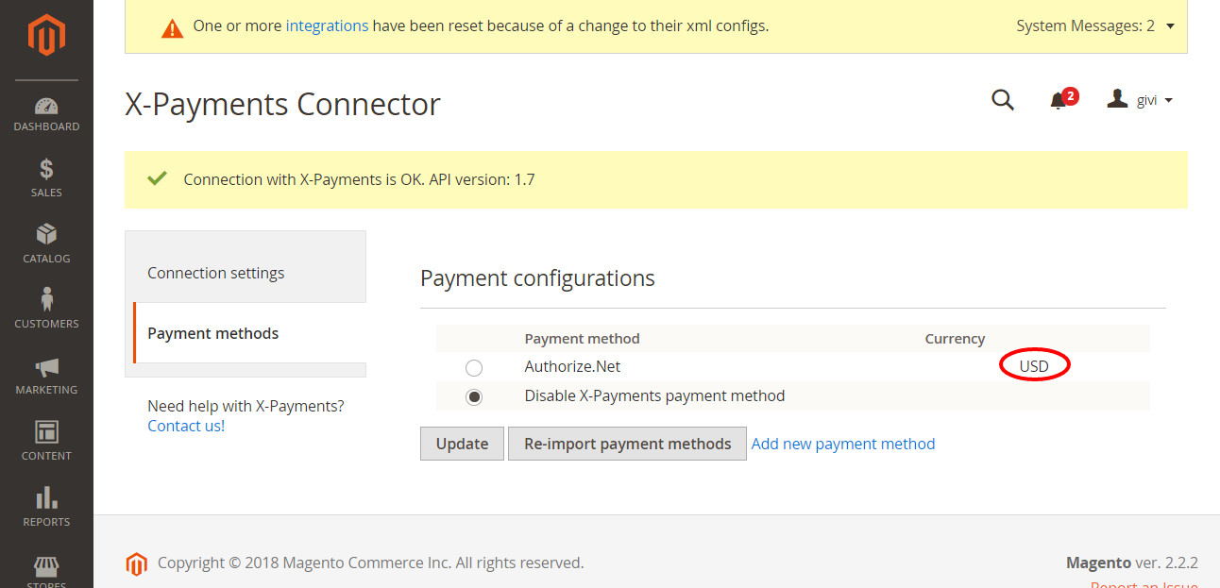Click the Currency column header

coord(955,338)
